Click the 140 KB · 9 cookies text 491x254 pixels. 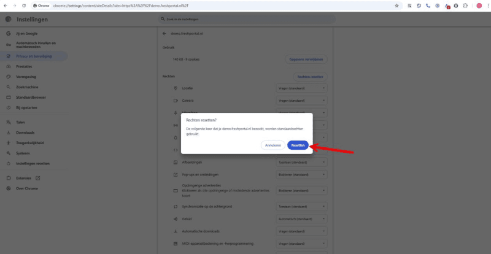(186, 59)
